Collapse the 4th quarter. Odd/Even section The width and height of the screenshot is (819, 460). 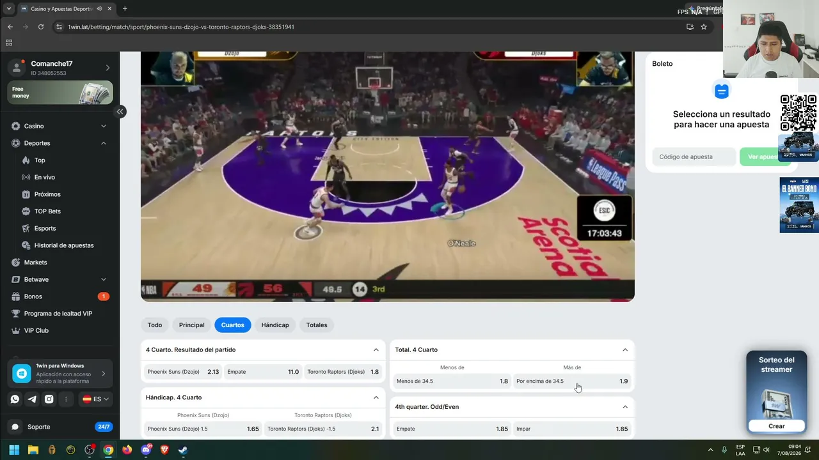[x=625, y=407]
